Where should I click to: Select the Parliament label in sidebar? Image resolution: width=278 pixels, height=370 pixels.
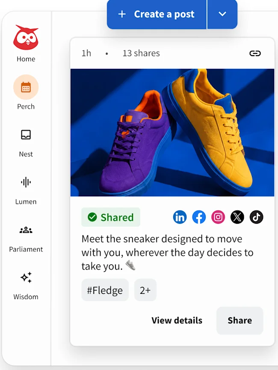click(x=26, y=249)
